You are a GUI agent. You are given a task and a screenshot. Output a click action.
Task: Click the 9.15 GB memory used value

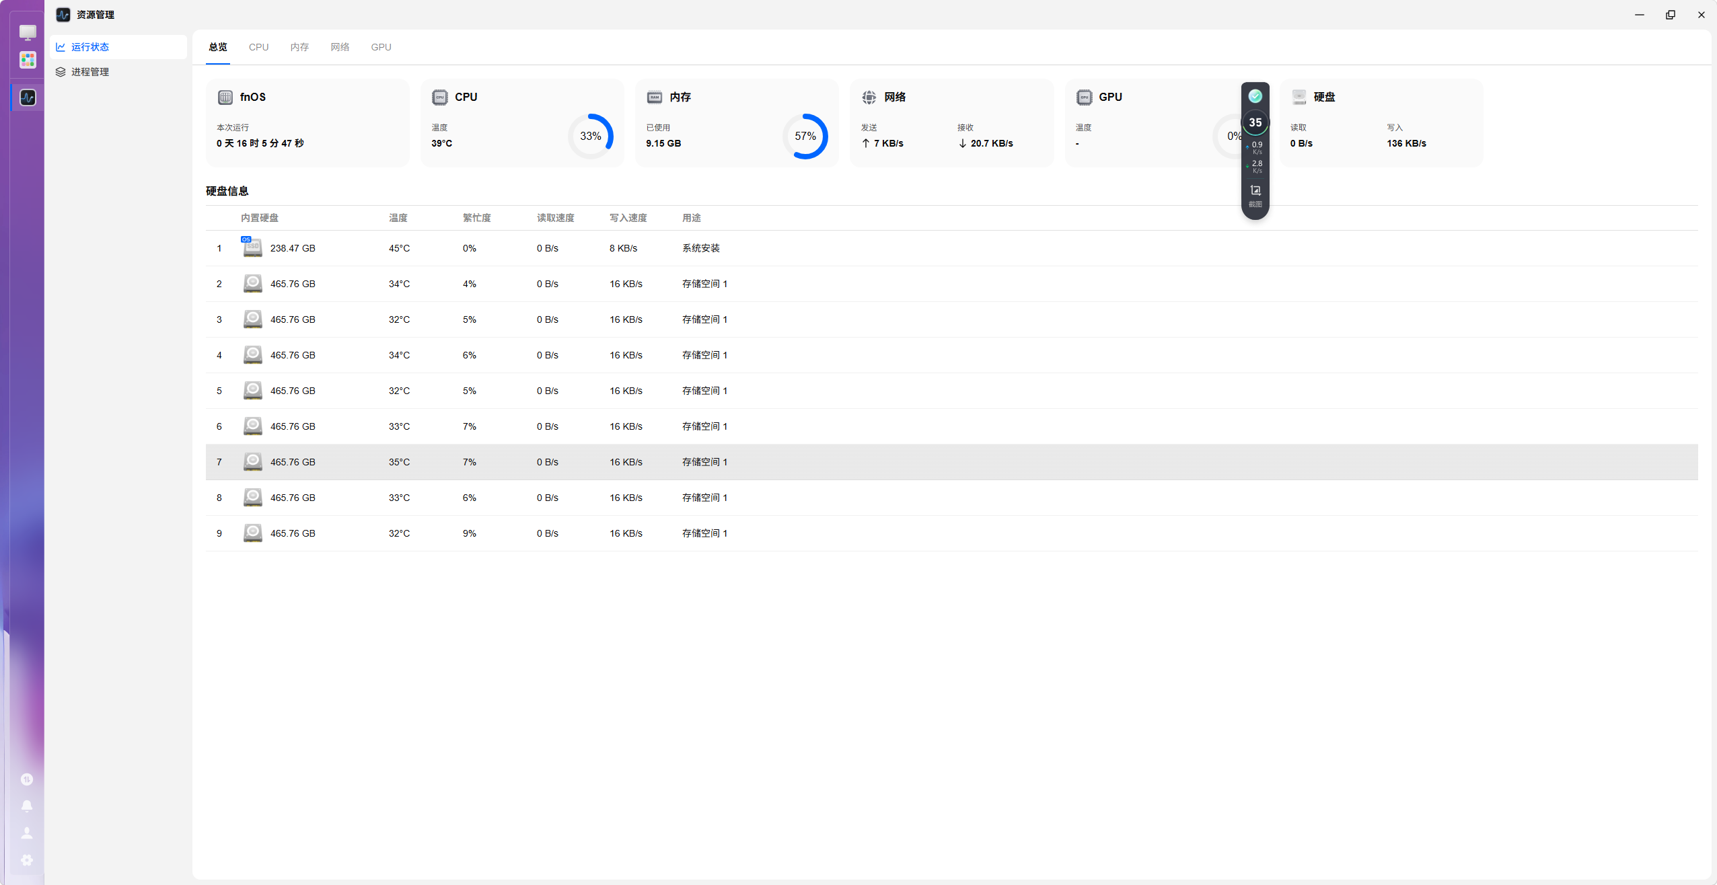[663, 143]
